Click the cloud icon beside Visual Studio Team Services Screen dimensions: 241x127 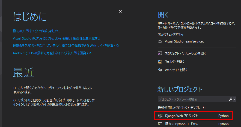[160, 41]
